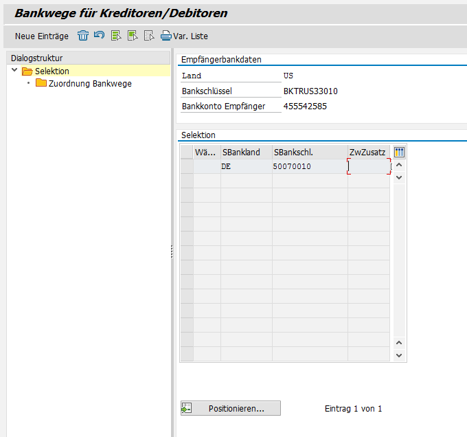The width and height of the screenshot is (467, 437).
Task: Click the SBankschl. column header
Action: 309,153
